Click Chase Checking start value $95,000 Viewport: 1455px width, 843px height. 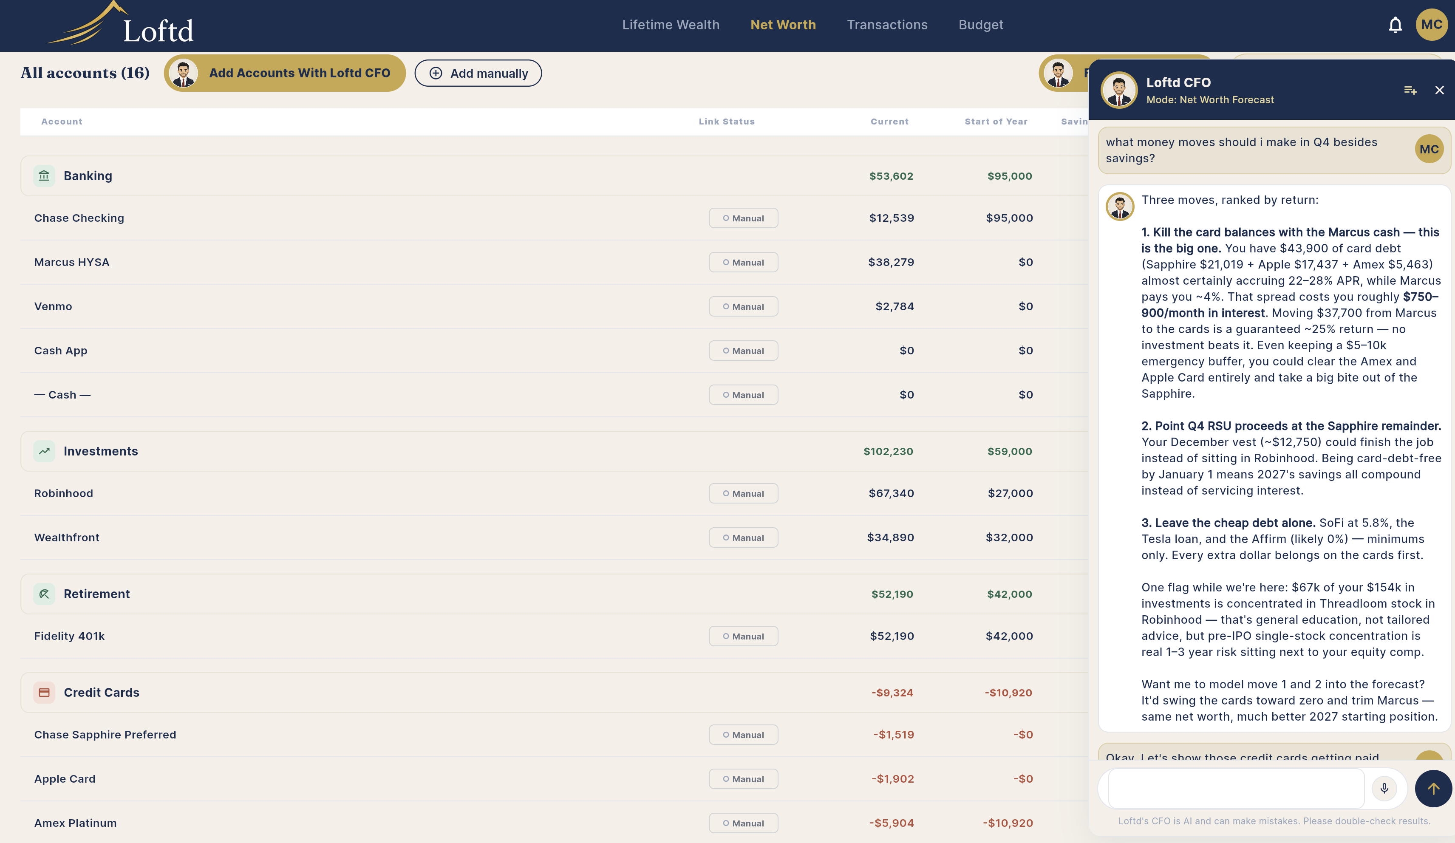1009,218
